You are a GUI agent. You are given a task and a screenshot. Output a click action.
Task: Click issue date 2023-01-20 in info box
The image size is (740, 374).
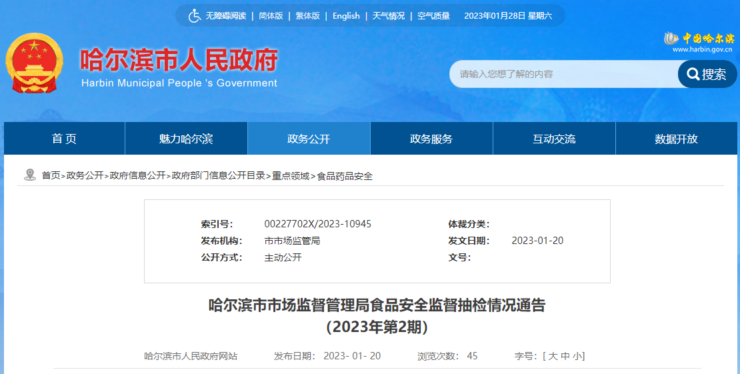[537, 241]
